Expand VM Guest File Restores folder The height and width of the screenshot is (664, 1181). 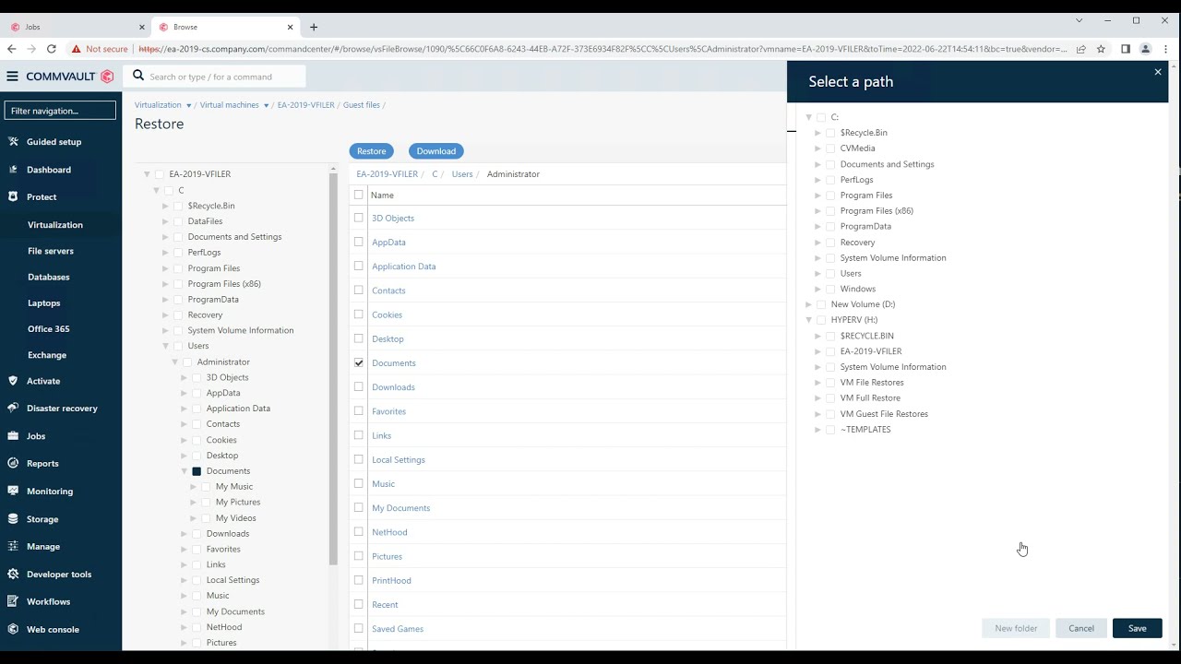(817, 414)
